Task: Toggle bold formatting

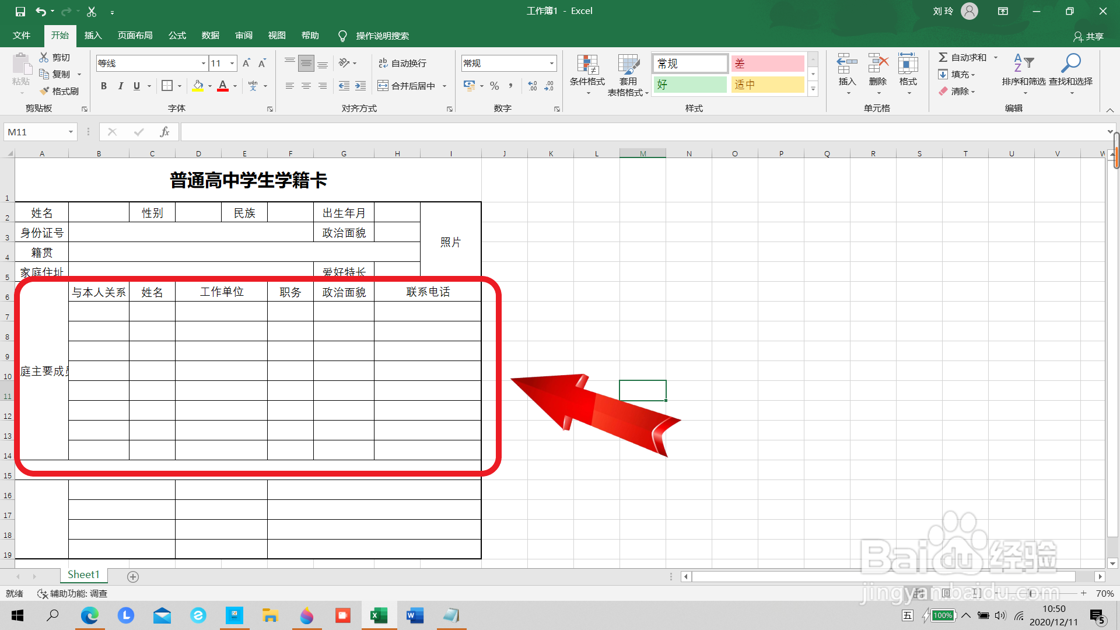Action: (x=104, y=86)
